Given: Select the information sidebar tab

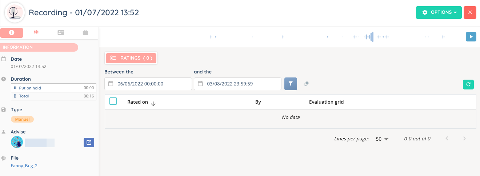Looking at the screenshot, I should click(12, 32).
